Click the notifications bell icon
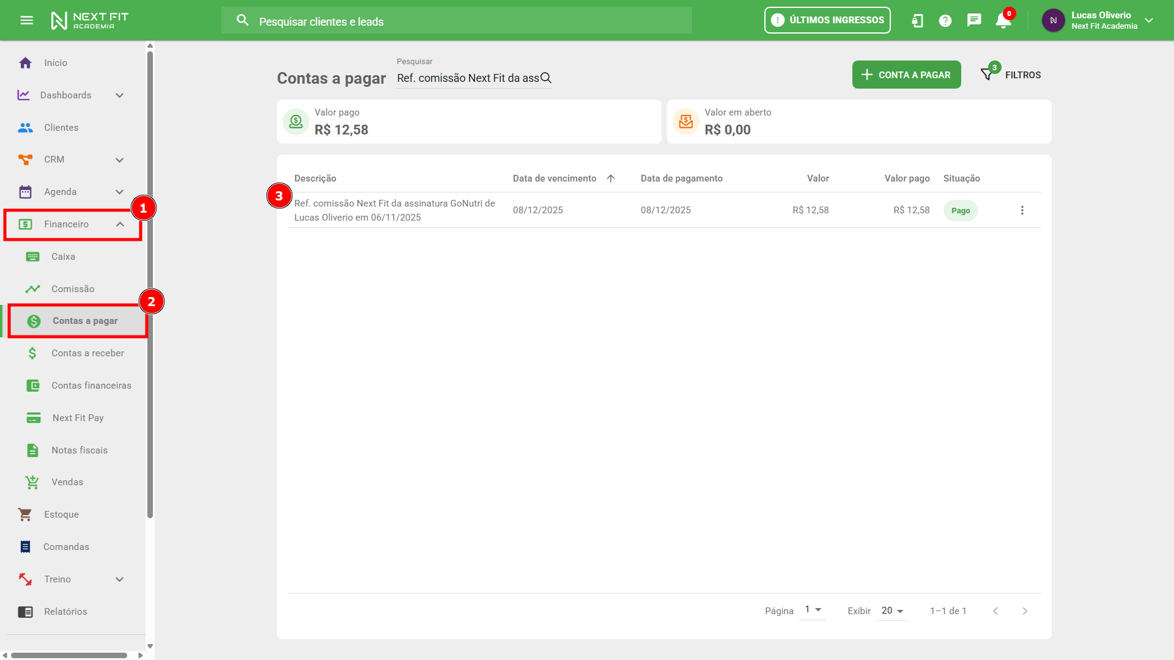This screenshot has height=660, width=1174. 1003,21
